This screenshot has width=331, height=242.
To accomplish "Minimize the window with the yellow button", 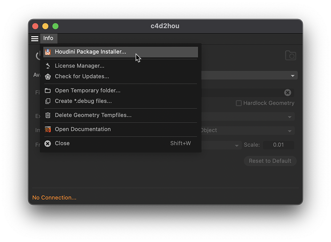I will 45,26.
